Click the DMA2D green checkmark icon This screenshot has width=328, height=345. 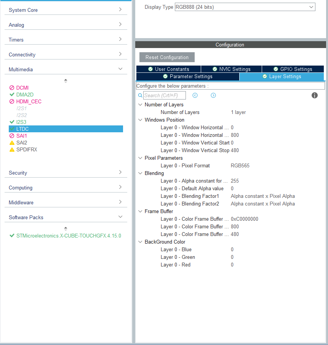12,95
